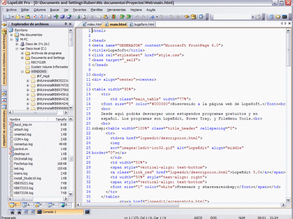Viewport: 293px width, 219px height.
Task: Click the Open file folder icon
Action: pyautogui.click(x=18, y=17)
